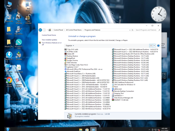Select the IObit Unlocker desktop shortcut
The width and height of the screenshot is (175, 131).
28,19
